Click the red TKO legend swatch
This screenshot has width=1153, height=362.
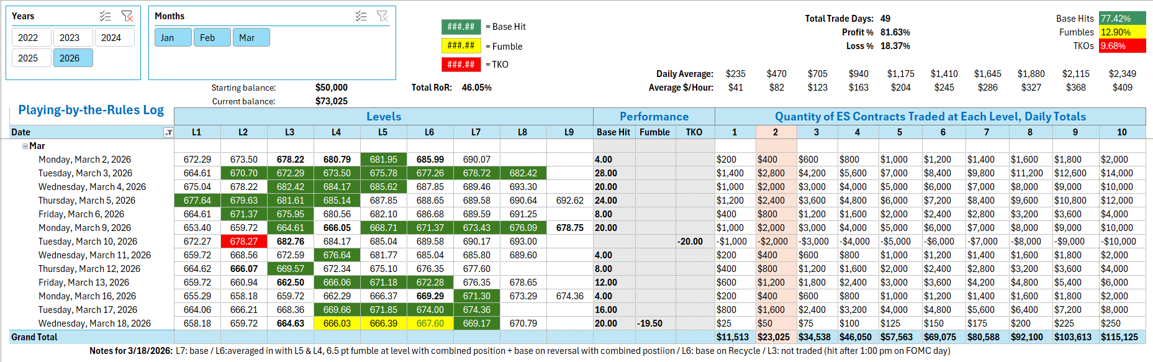click(x=461, y=65)
